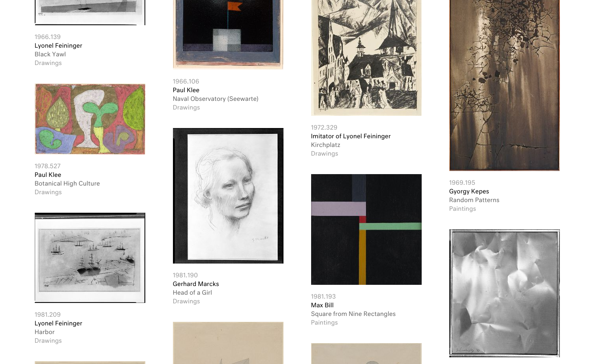Screen dimensions: 595x364
Task: Open the Botanical High Culture artwork thumbnail
Action: [x=90, y=119]
